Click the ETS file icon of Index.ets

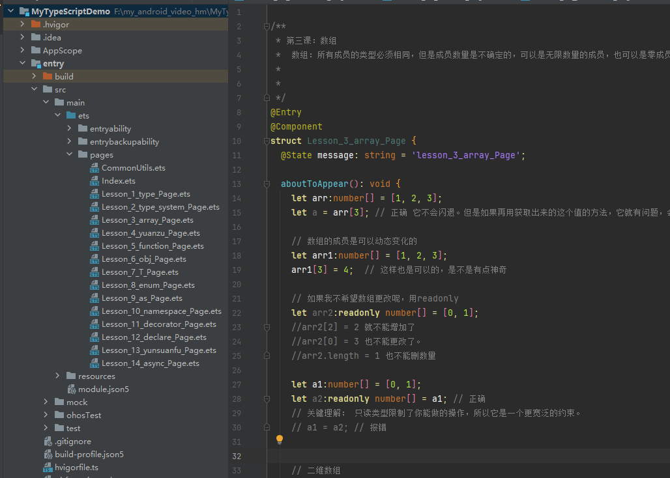point(95,181)
